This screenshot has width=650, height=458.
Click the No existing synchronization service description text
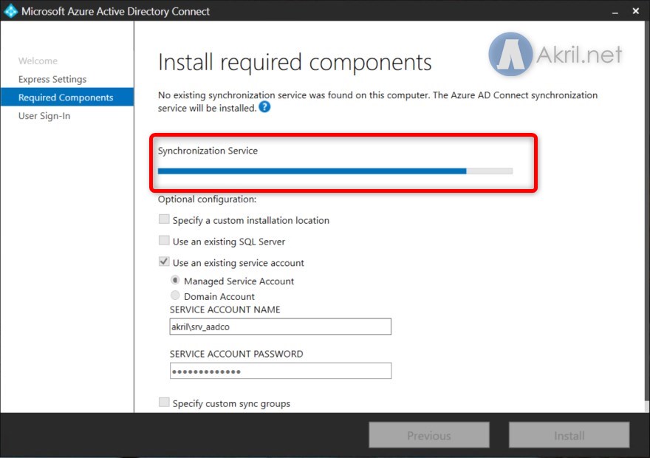(x=377, y=101)
